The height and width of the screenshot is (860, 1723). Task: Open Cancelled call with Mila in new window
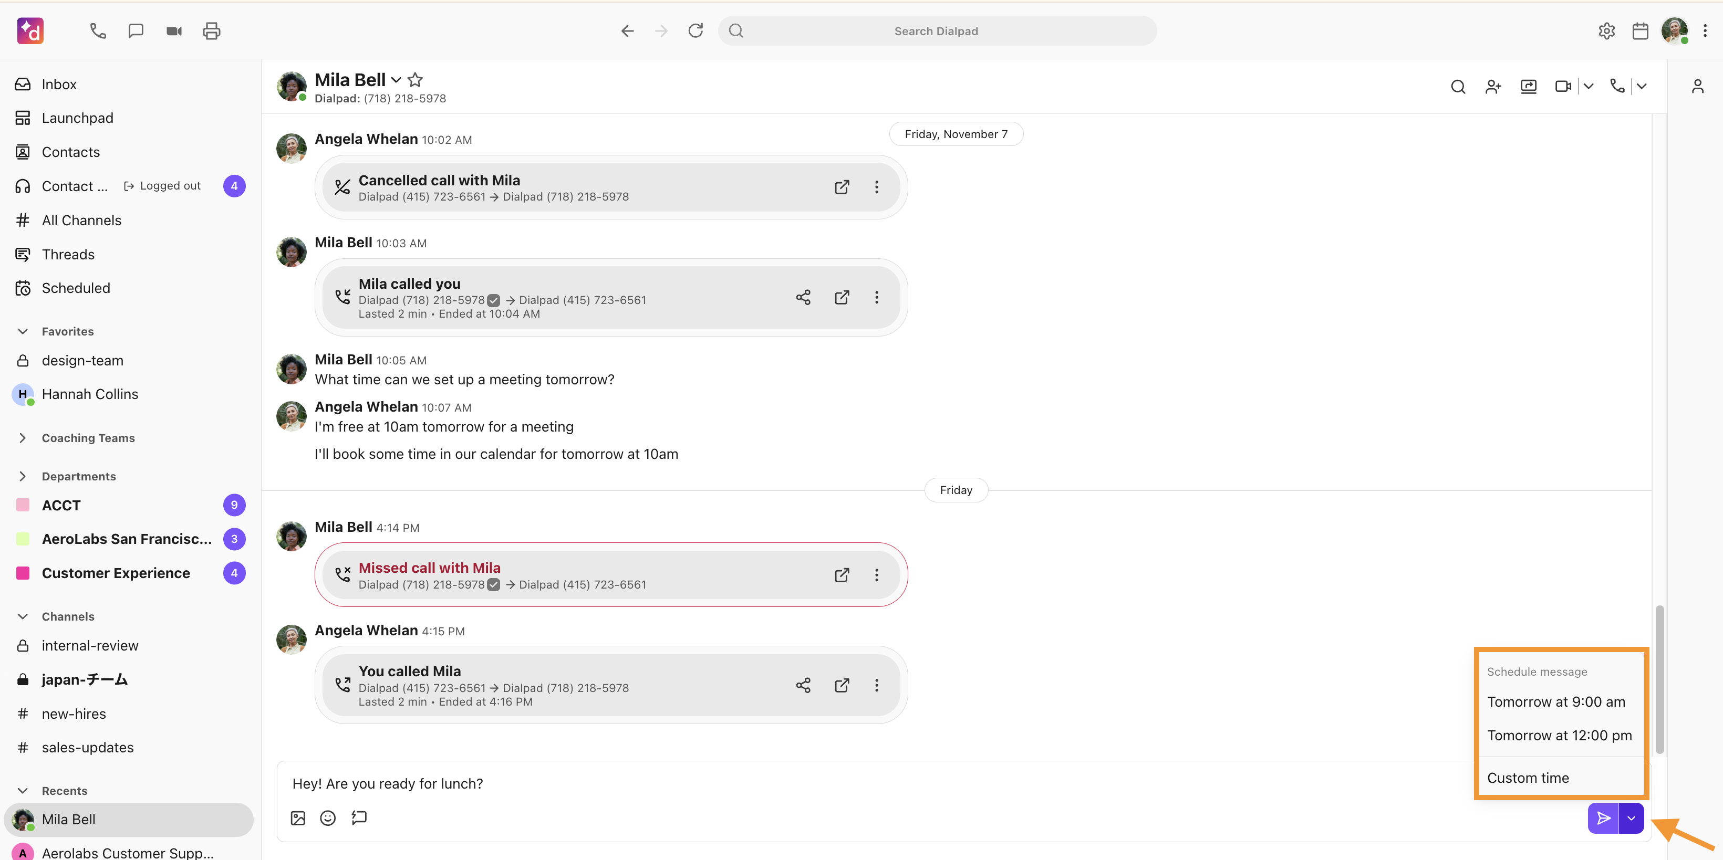point(842,187)
